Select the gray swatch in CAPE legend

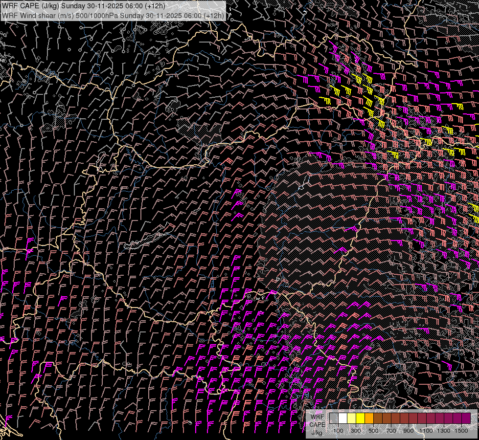pos(334,418)
